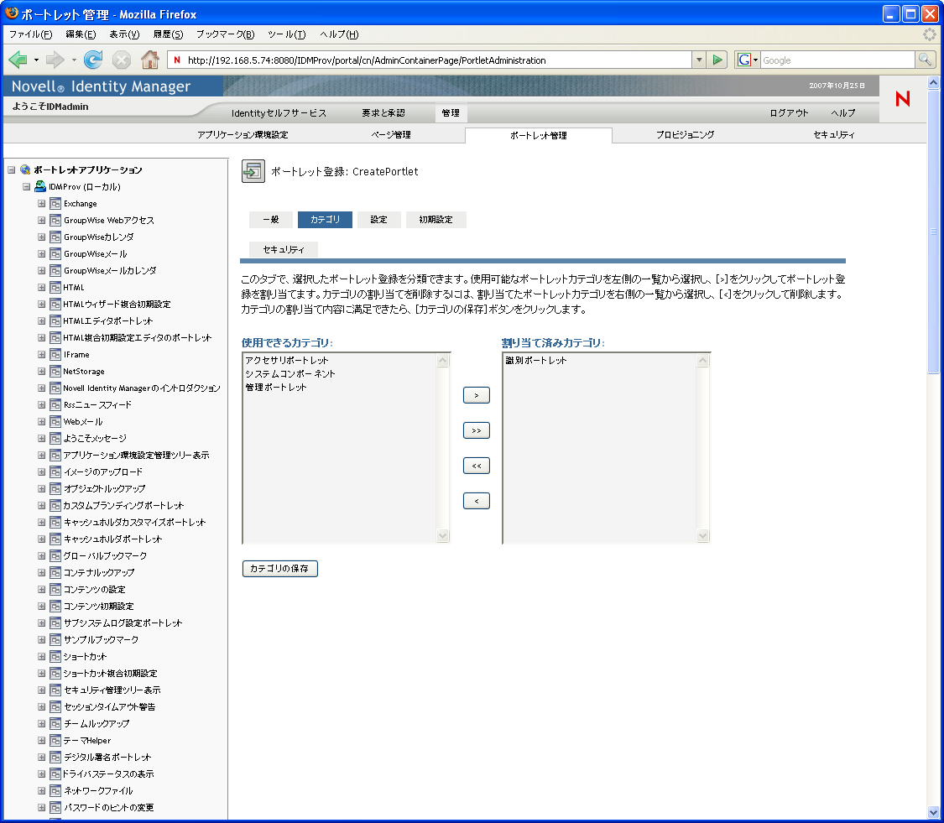
Task: Click the single > assign button
Action: 477,395
